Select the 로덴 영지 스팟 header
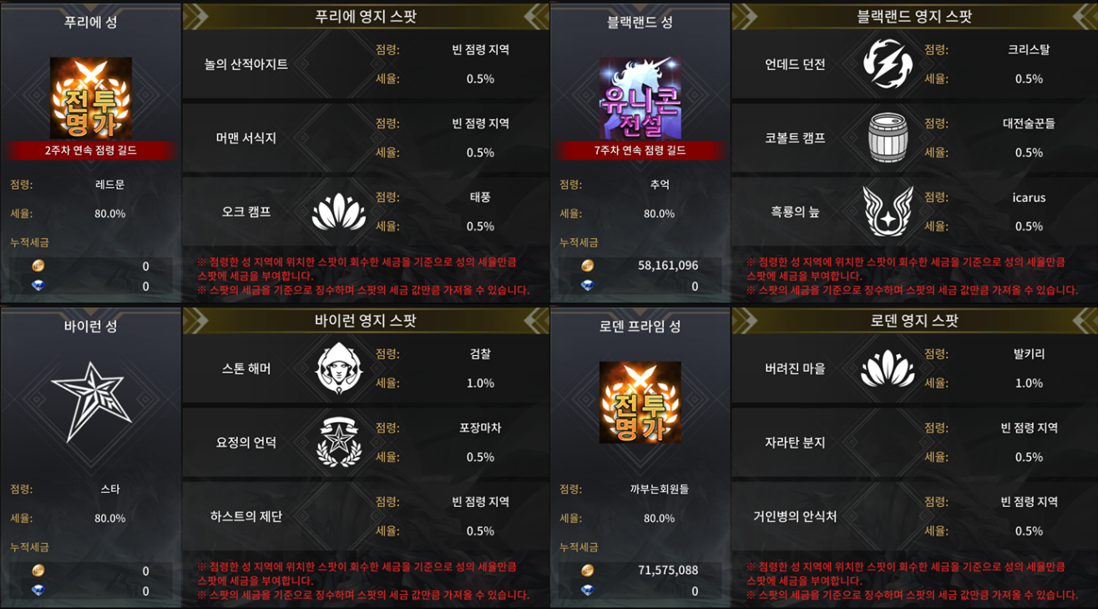 click(x=914, y=320)
